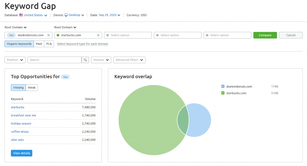Click the View details button
The width and height of the screenshot is (307, 166).
tap(22, 153)
